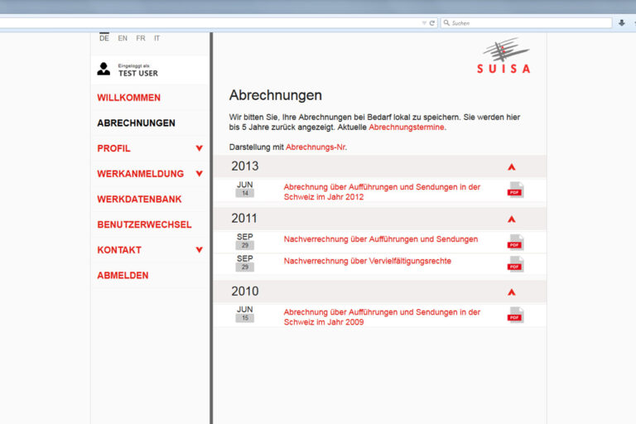Open Werkdatenbank in sidebar

139,200
